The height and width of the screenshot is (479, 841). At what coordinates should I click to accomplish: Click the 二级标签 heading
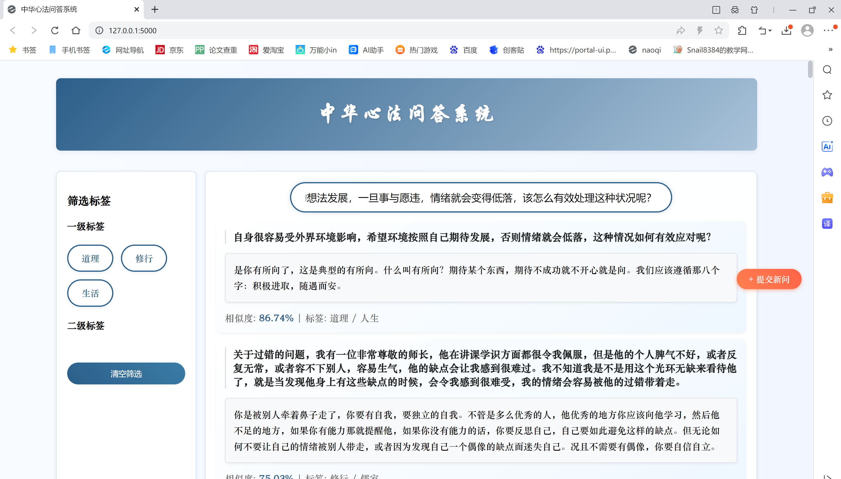click(x=86, y=326)
